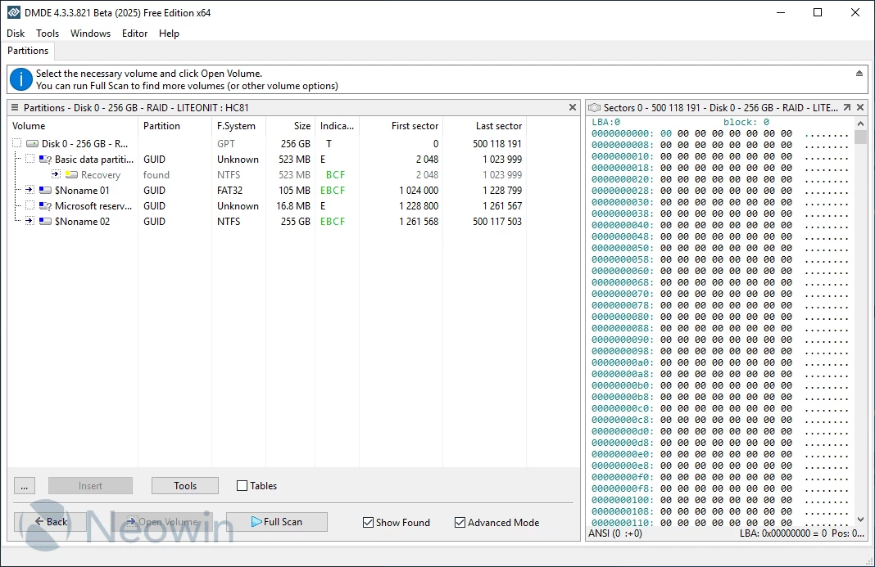Click the Microsoft reserved partition icon
Image resolution: width=875 pixels, height=567 pixels.
coord(45,206)
